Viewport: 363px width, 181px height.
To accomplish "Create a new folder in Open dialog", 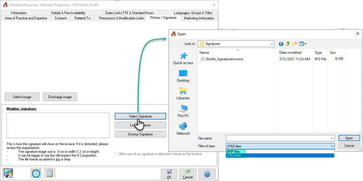I will (x=294, y=44).
